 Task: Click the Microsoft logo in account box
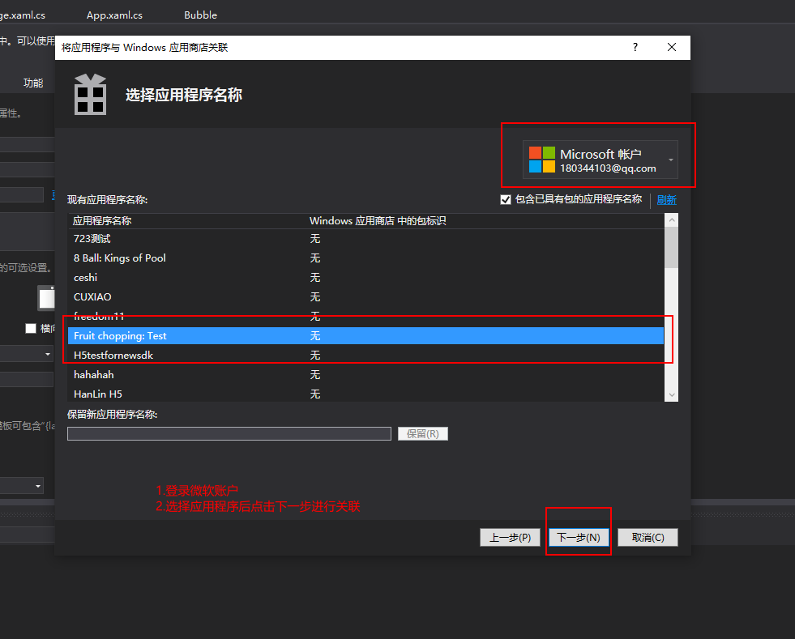(x=542, y=160)
